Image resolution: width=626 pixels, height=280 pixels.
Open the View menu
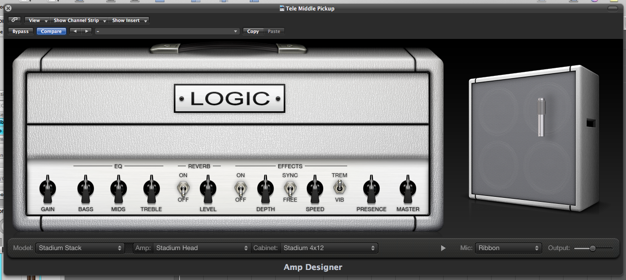coord(37,20)
